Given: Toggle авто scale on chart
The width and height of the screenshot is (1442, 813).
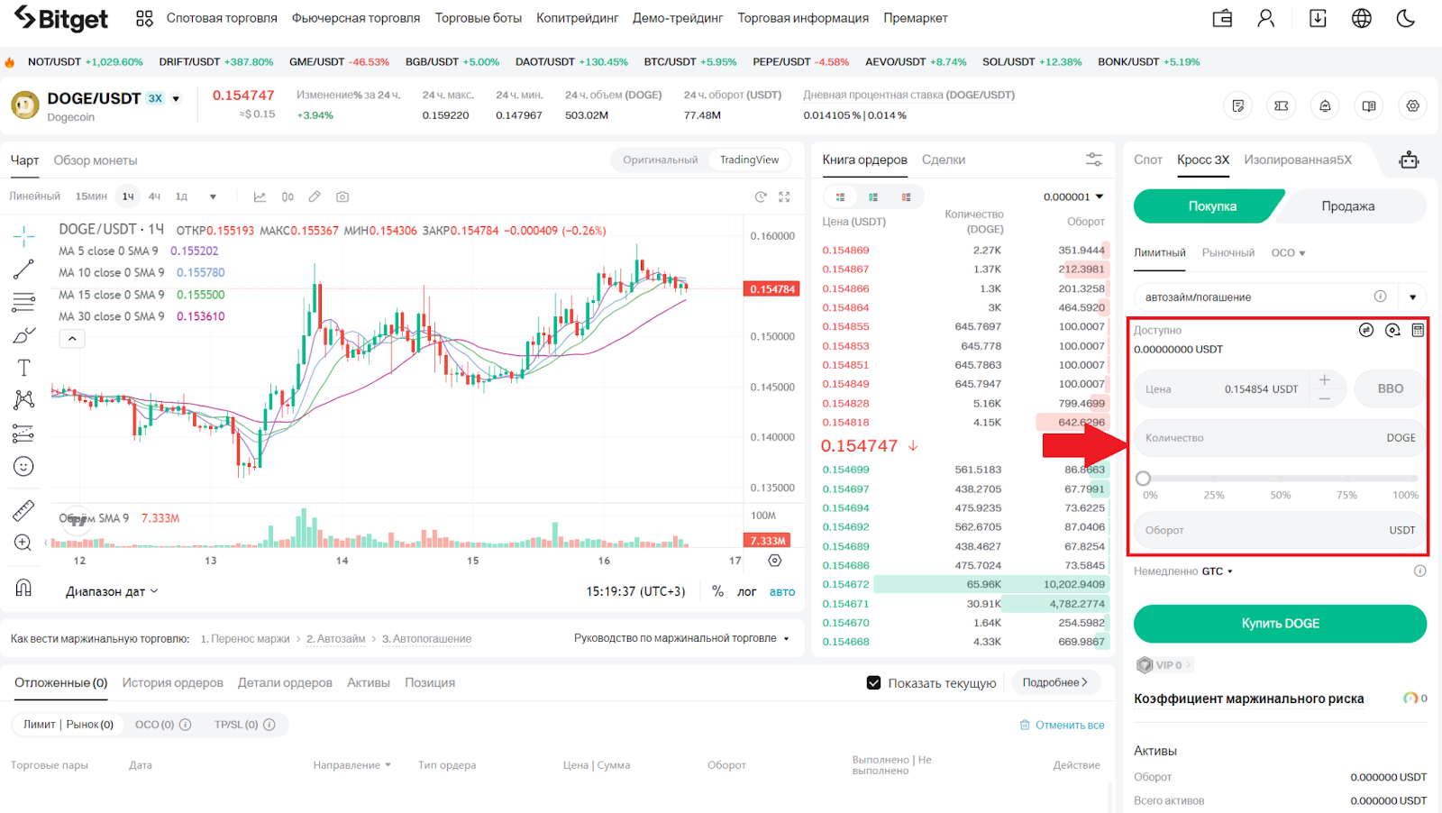Looking at the screenshot, I should click(782, 592).
